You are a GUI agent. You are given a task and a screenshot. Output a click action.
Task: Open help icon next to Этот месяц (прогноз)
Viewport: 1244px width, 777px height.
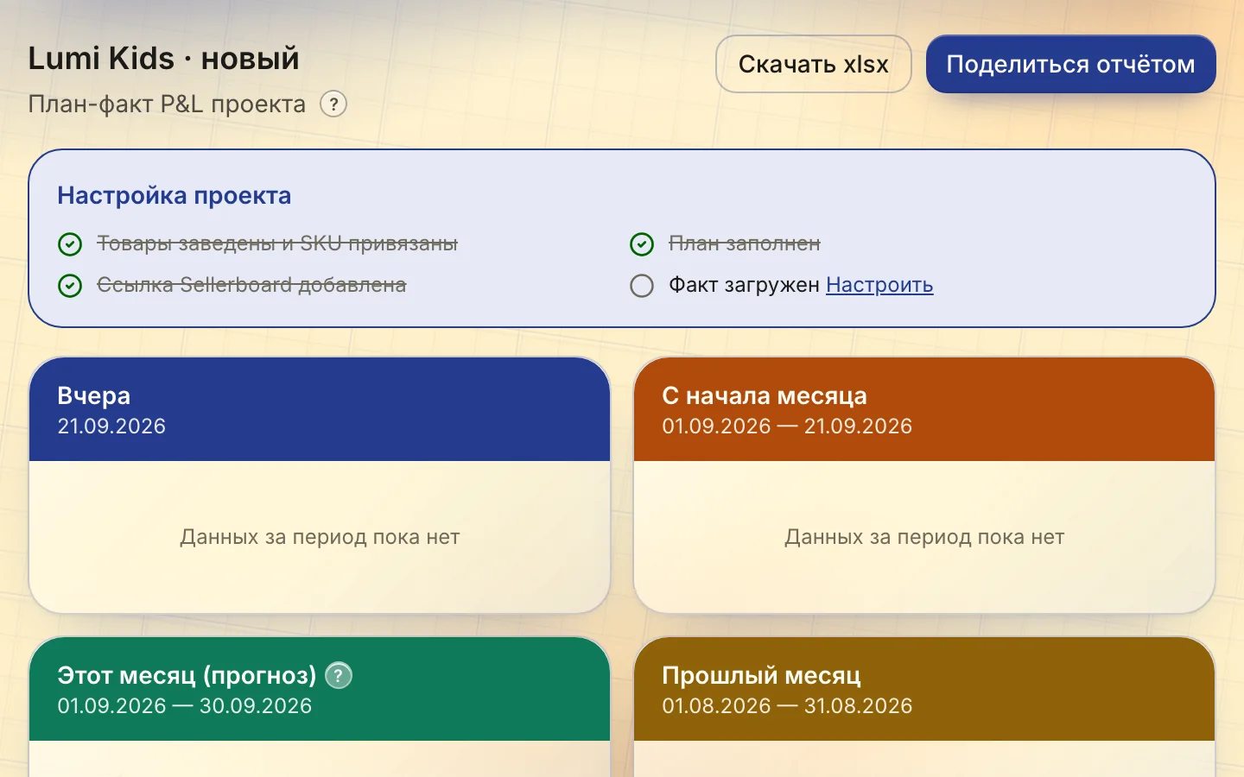click(x=339, y=675)
